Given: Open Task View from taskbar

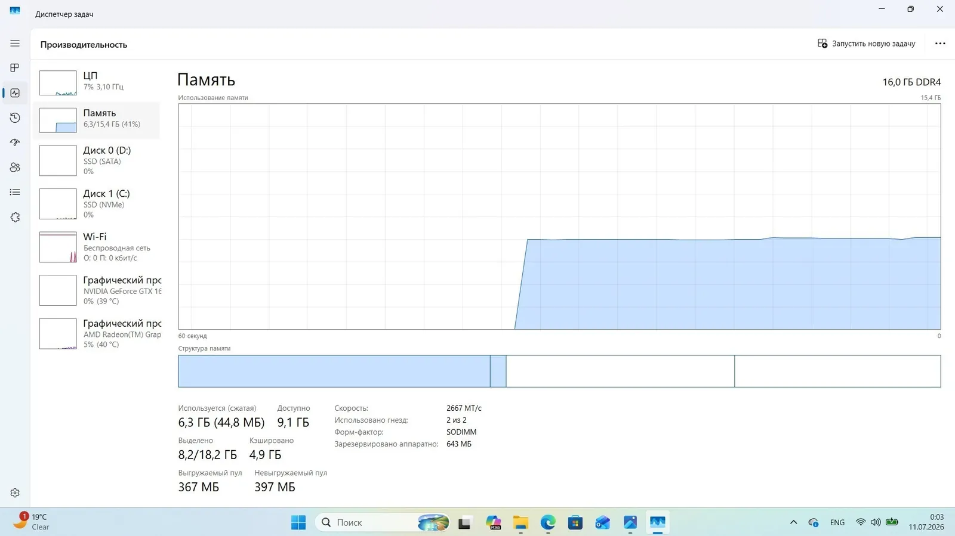Looking at the screenshot, I should point(464,523).
